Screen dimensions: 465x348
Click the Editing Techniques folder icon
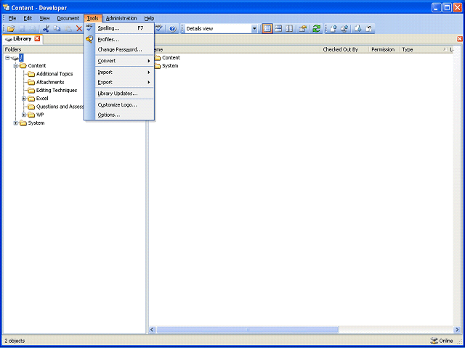pyautogui.click(x=31, y=90)
